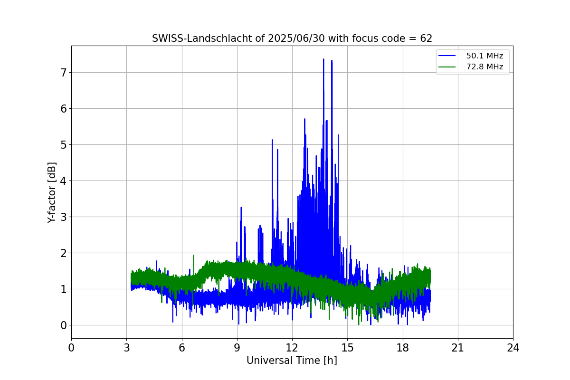The image size is (570, 380).
Task: Click x-axis tick label 21
Action: [458, 348]
